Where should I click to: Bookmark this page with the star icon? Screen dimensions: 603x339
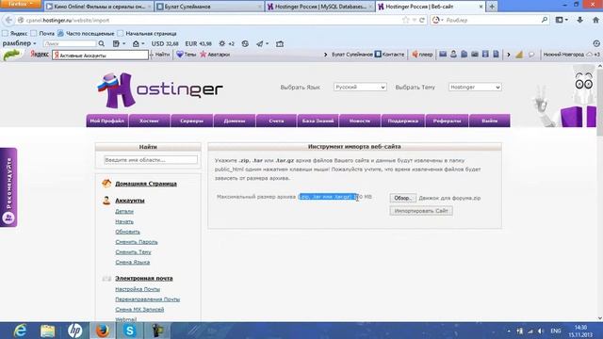pyautogui.click(x=406, y=20)
